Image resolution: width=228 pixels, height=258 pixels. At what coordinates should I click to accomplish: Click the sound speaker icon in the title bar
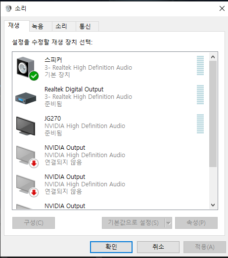8,8
